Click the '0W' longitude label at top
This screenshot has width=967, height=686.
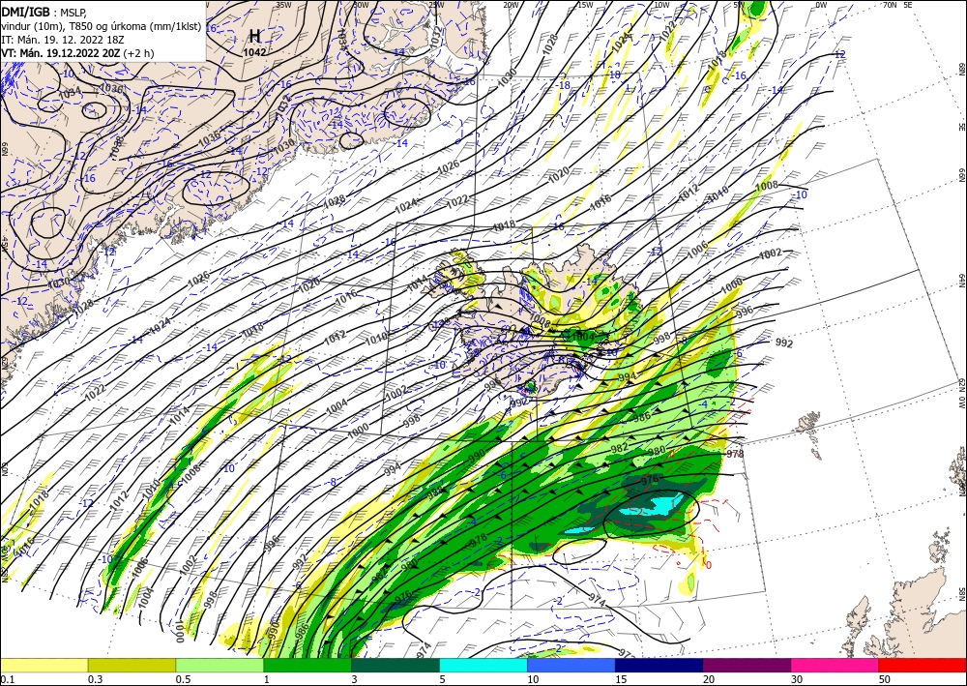[821, 5]
